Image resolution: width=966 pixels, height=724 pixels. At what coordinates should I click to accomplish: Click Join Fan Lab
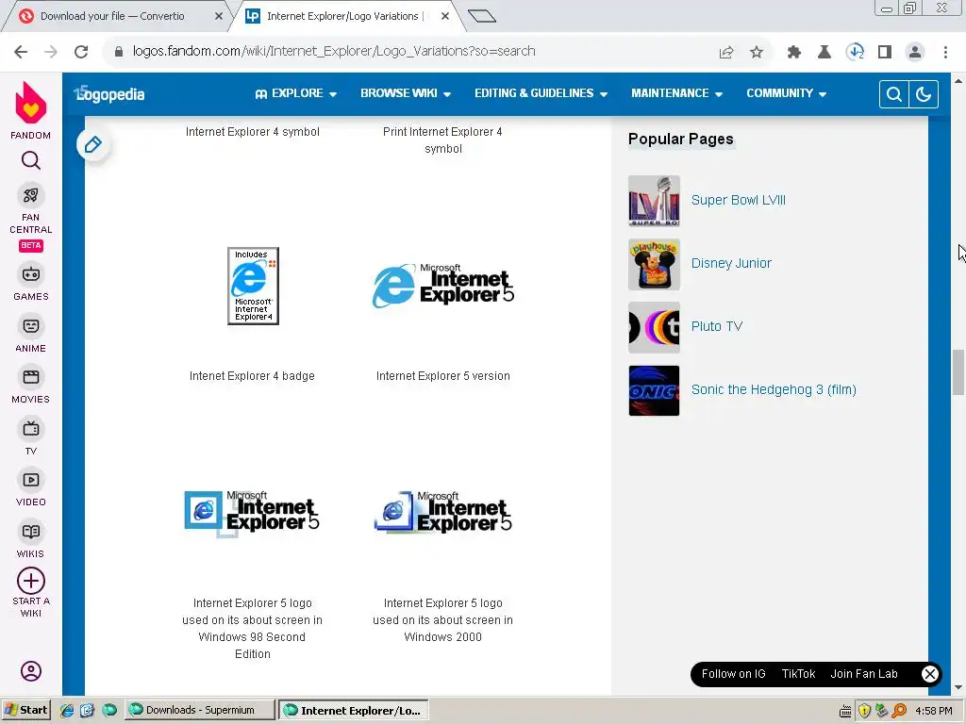[x=864, y=674]
